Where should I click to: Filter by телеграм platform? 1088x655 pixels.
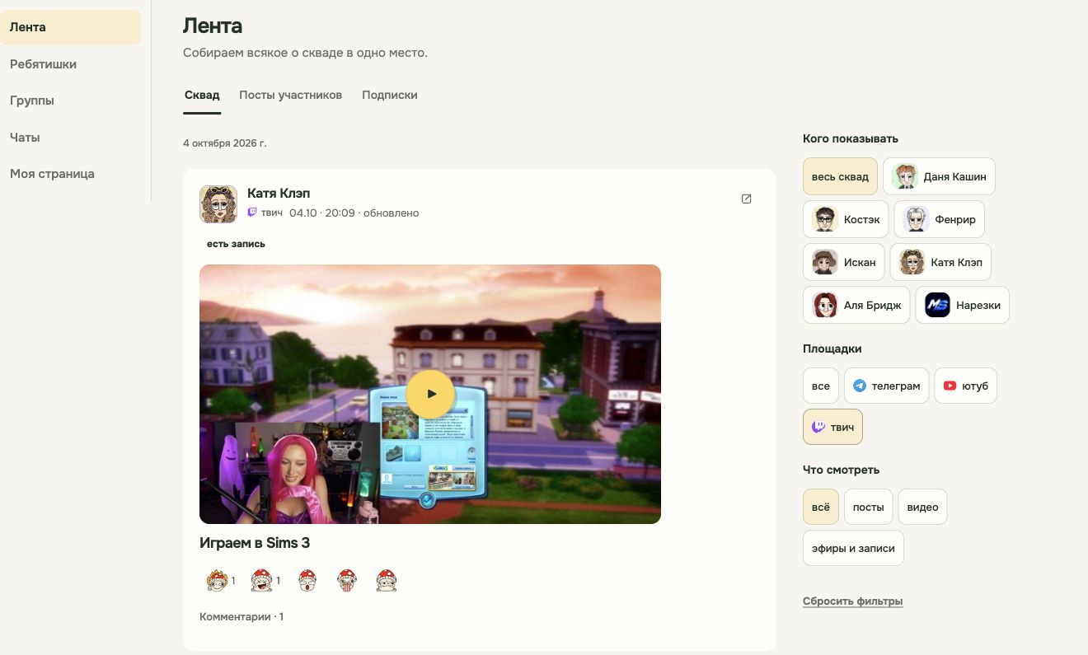coord(887,386)
